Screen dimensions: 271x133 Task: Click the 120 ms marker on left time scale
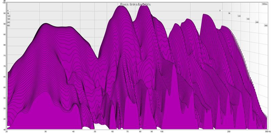tap(9, 16)
